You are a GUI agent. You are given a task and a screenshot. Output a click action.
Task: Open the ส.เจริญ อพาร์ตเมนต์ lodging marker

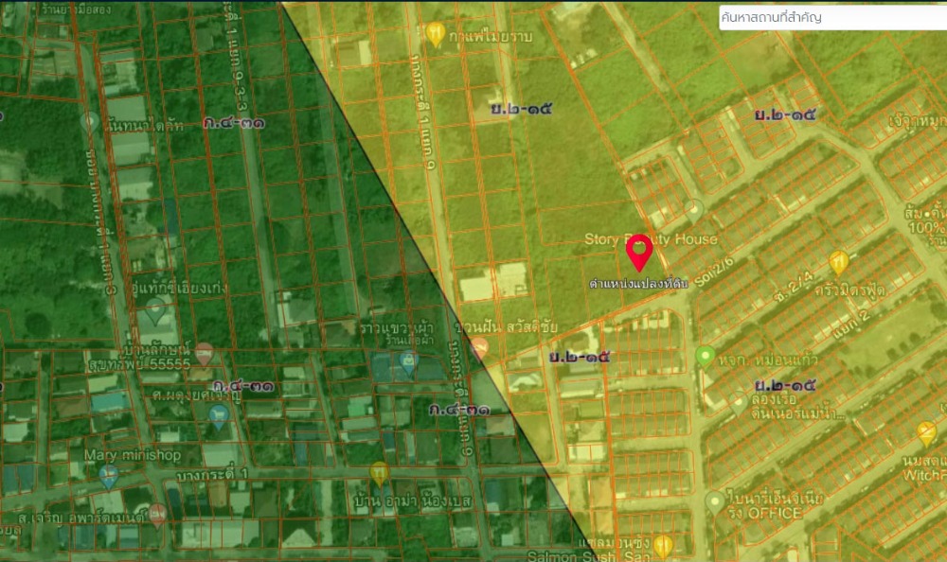(x=157, y=514)
